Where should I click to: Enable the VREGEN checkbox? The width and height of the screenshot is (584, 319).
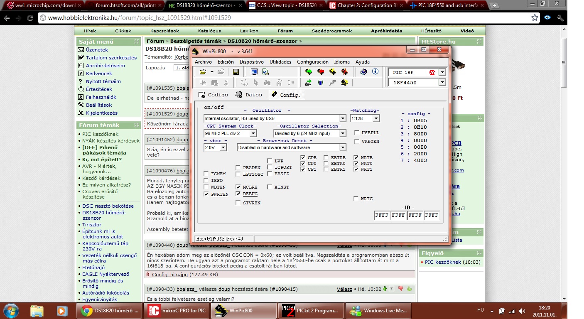point(357,141)
